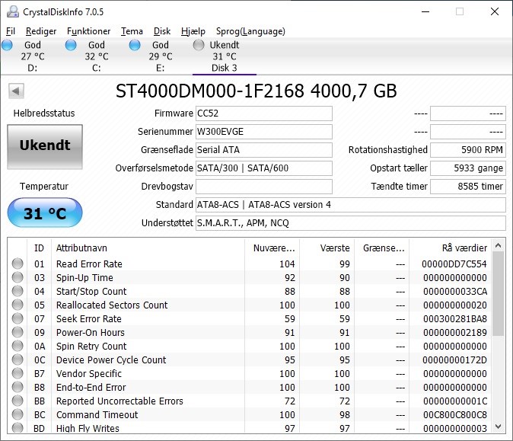This screenshot has height=441, width=513.
Task: Open the Disk menu
Action: 162,31
